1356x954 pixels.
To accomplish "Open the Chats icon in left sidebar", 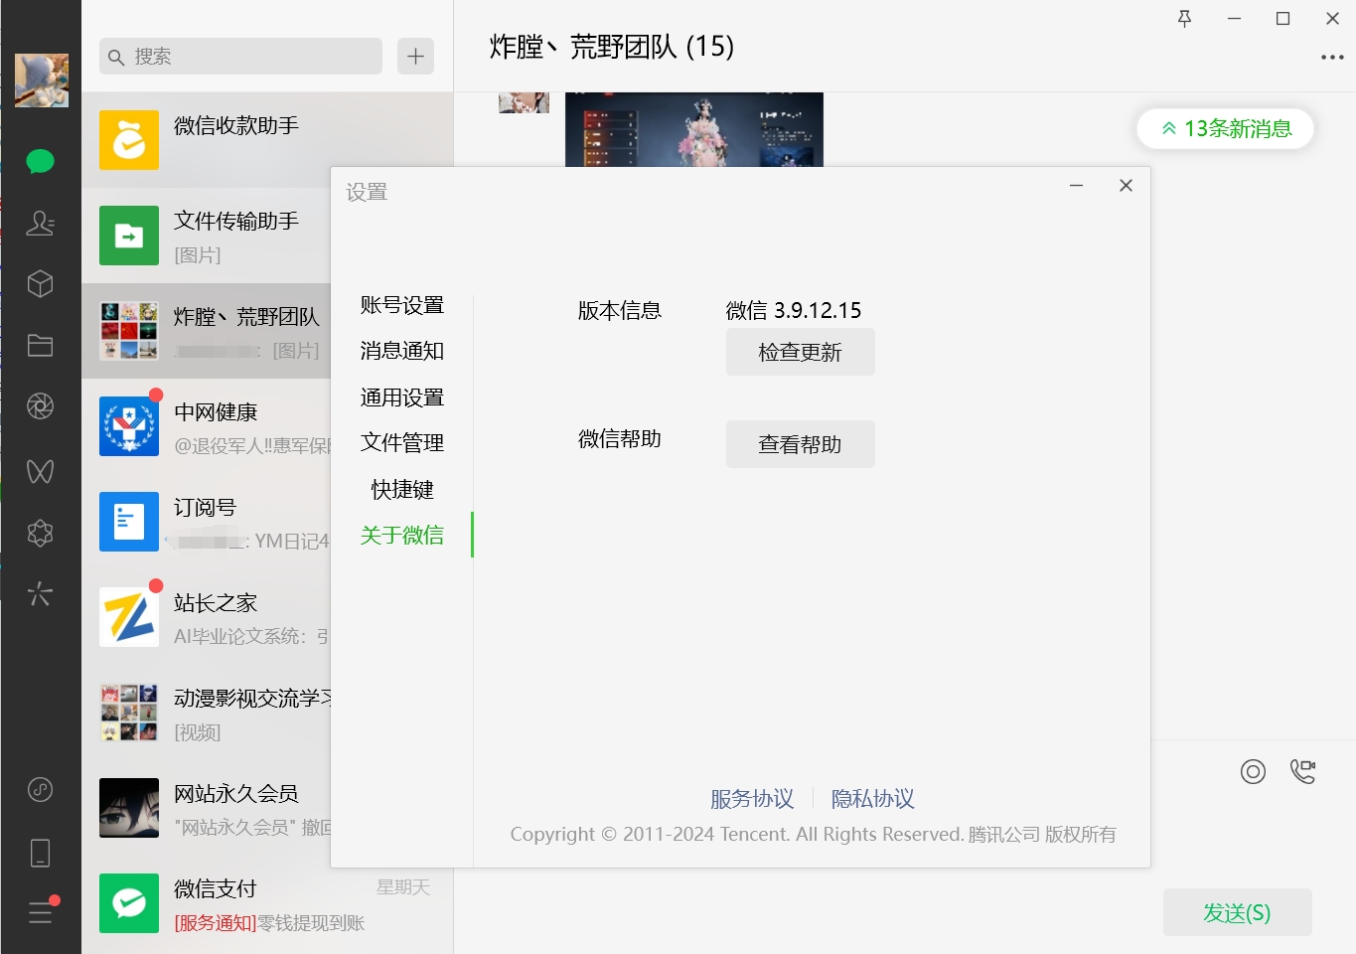I will click(40, 161).
